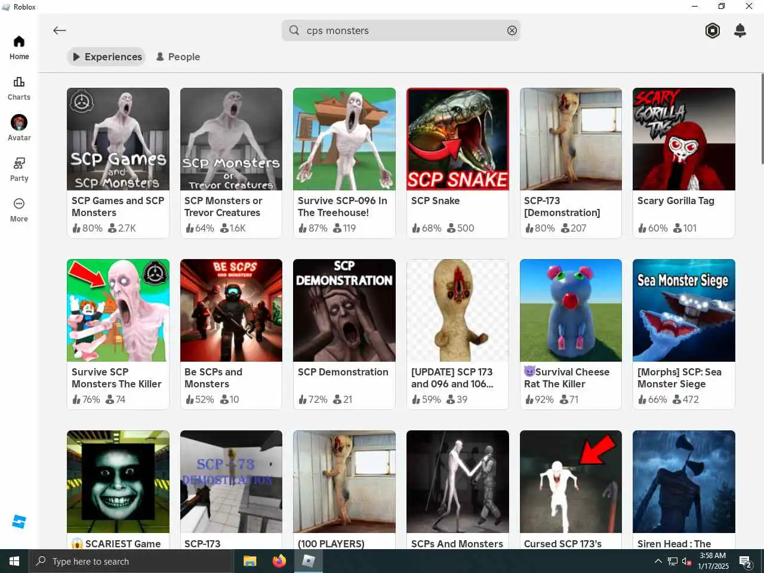This screenshot has width=764, height=573.
Task: Open the Sea Monster Siege thumbnail
Action: pyautogui.click(x=684, y=310)
